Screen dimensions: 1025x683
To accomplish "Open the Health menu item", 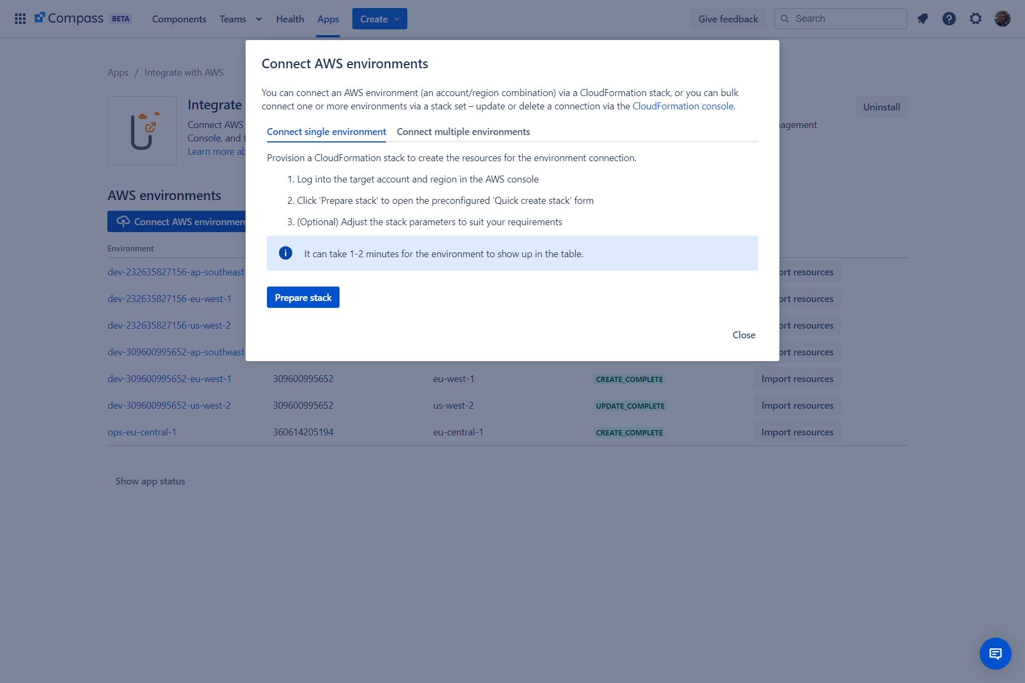I will 290,19.
